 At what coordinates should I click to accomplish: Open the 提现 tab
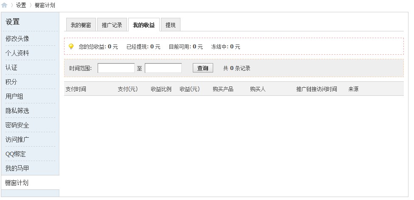170,25
